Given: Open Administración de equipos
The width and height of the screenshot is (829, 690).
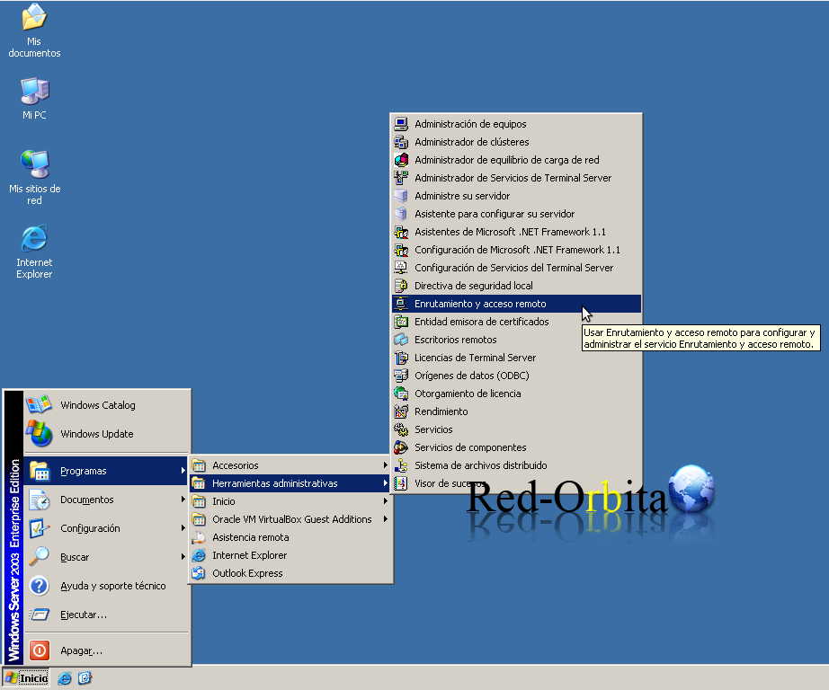Looking at the screenshot, I should [x=516, y=124].
